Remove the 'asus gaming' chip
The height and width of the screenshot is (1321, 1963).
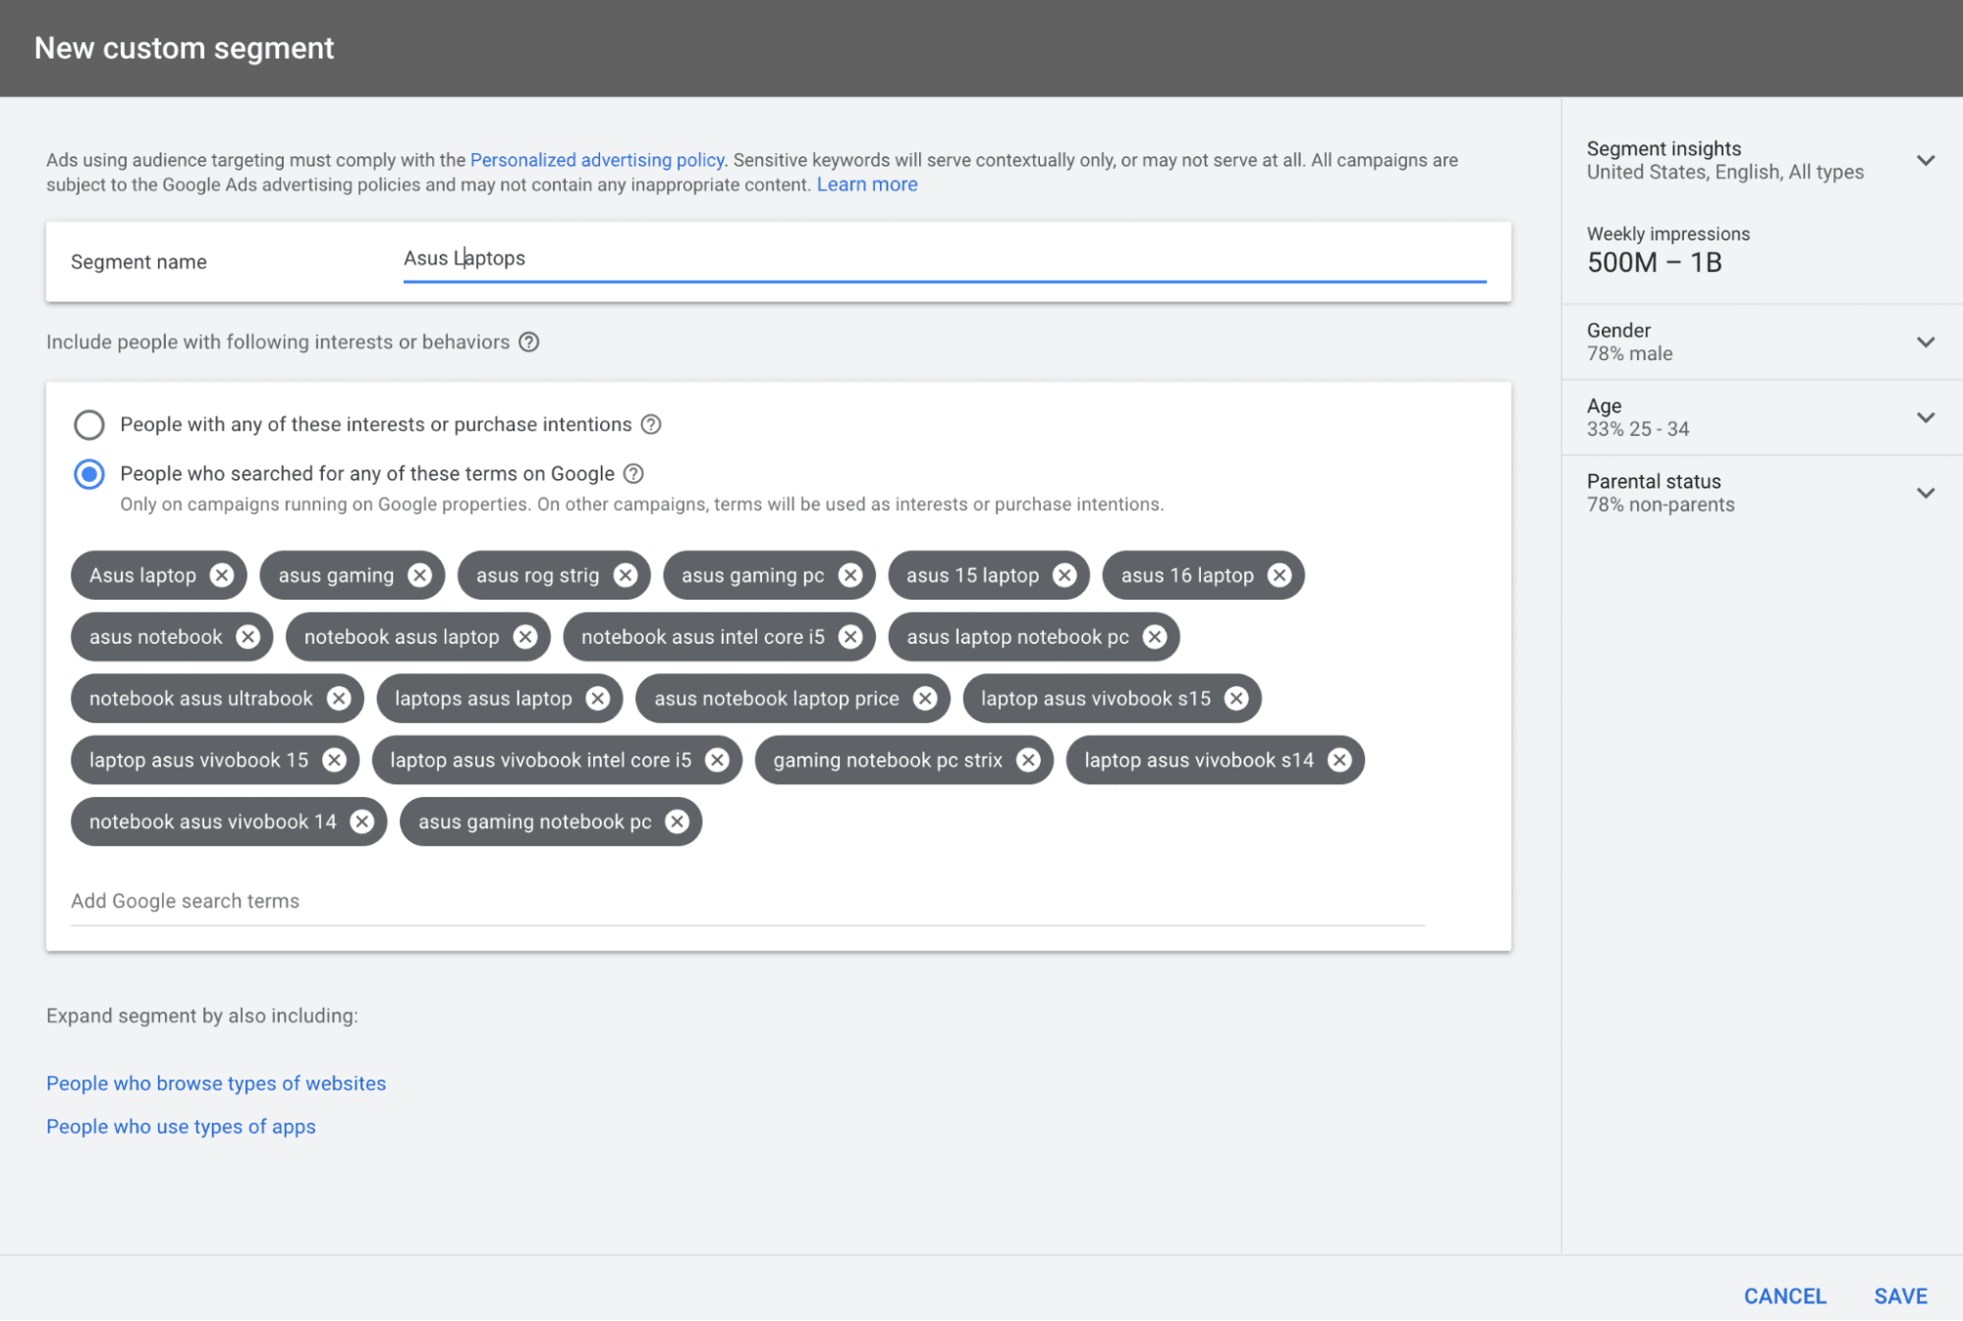419,575
